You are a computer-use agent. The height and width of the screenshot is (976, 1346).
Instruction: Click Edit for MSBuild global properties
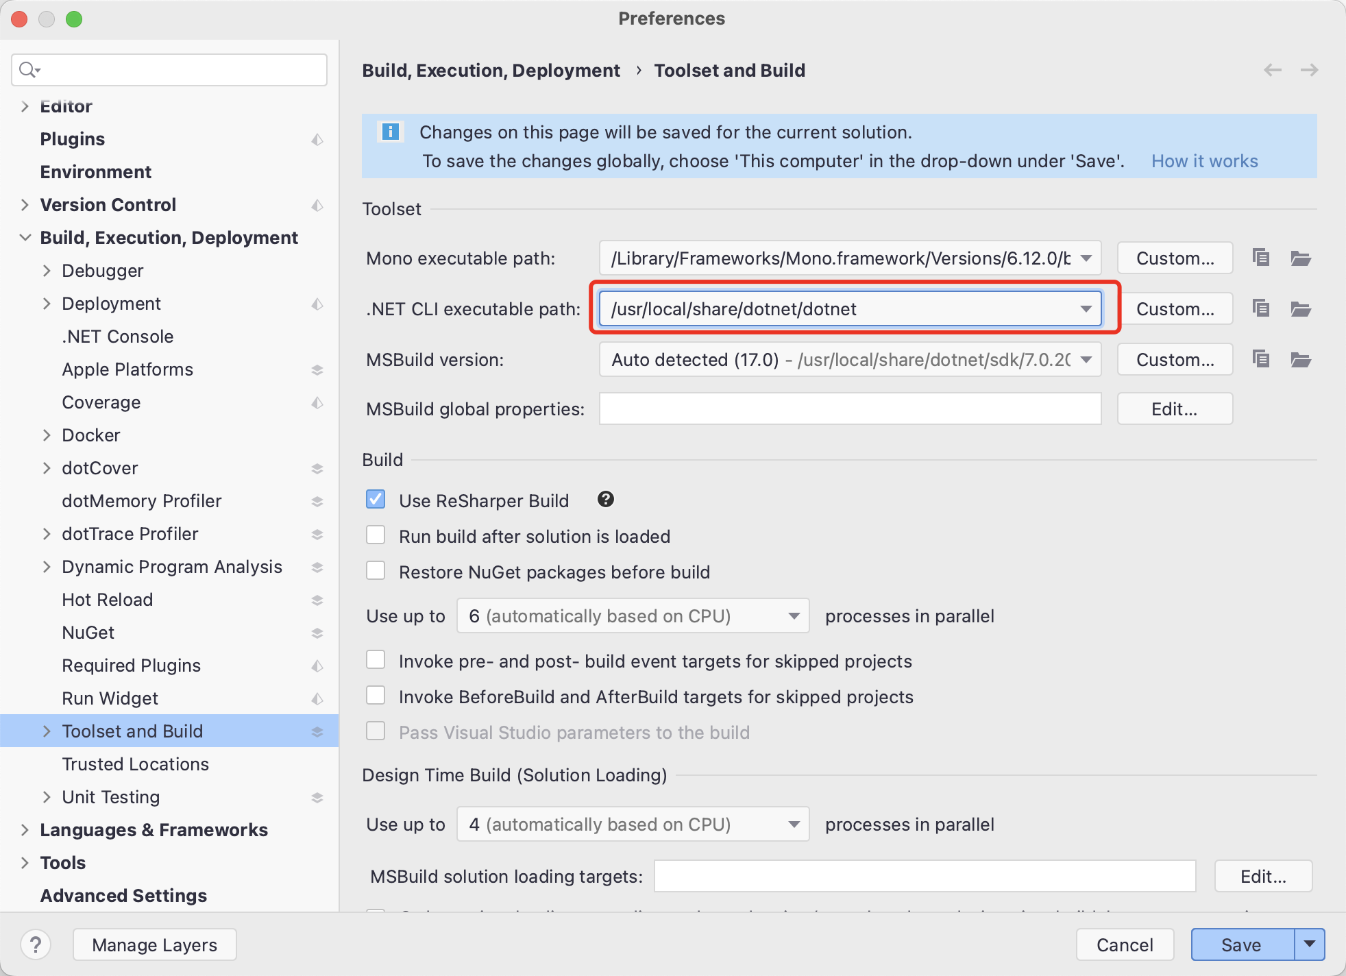pos(1175,409)
